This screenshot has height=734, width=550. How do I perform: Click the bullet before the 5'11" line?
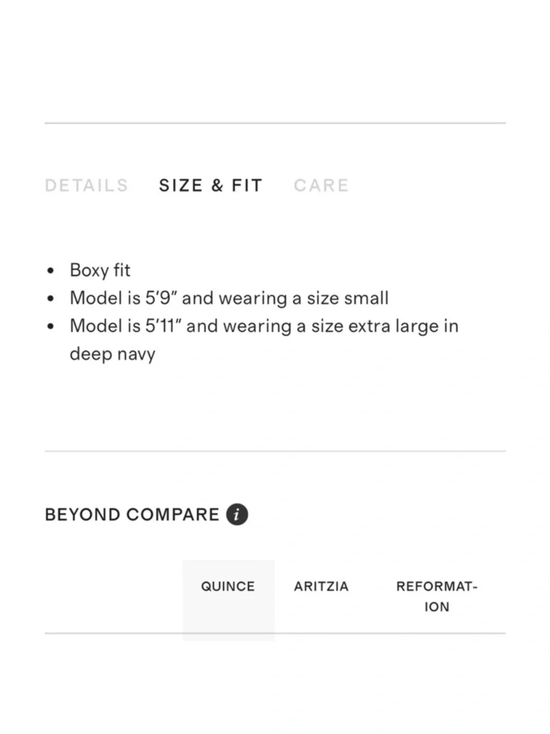pos(51,327)
